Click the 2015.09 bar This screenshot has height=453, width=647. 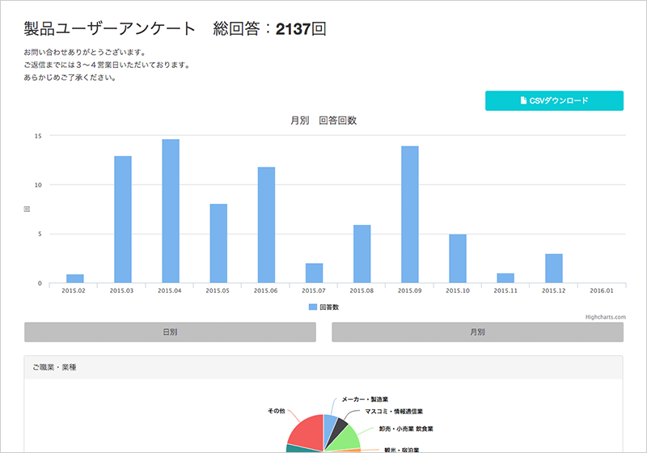click(410, 214)
